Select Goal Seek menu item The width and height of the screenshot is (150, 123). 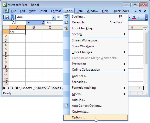pyautogui.click(x=95, y=76)
